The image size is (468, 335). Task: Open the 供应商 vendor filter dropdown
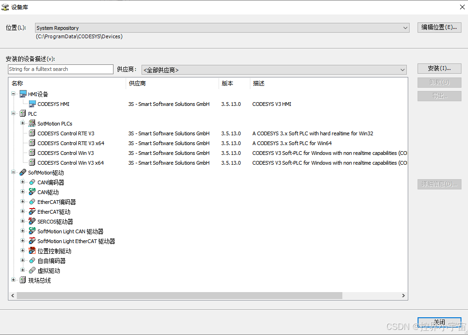click(x=274, y=70)
